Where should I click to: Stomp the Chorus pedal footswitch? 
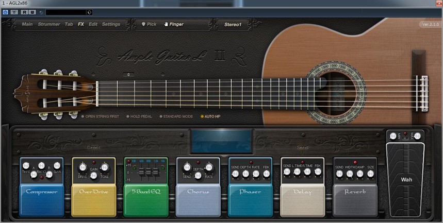[198, 201]
